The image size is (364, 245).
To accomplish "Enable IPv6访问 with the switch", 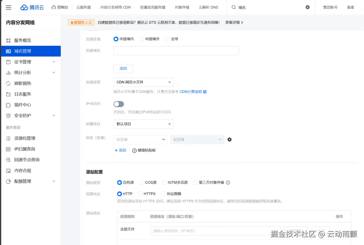I will point(119,104).
